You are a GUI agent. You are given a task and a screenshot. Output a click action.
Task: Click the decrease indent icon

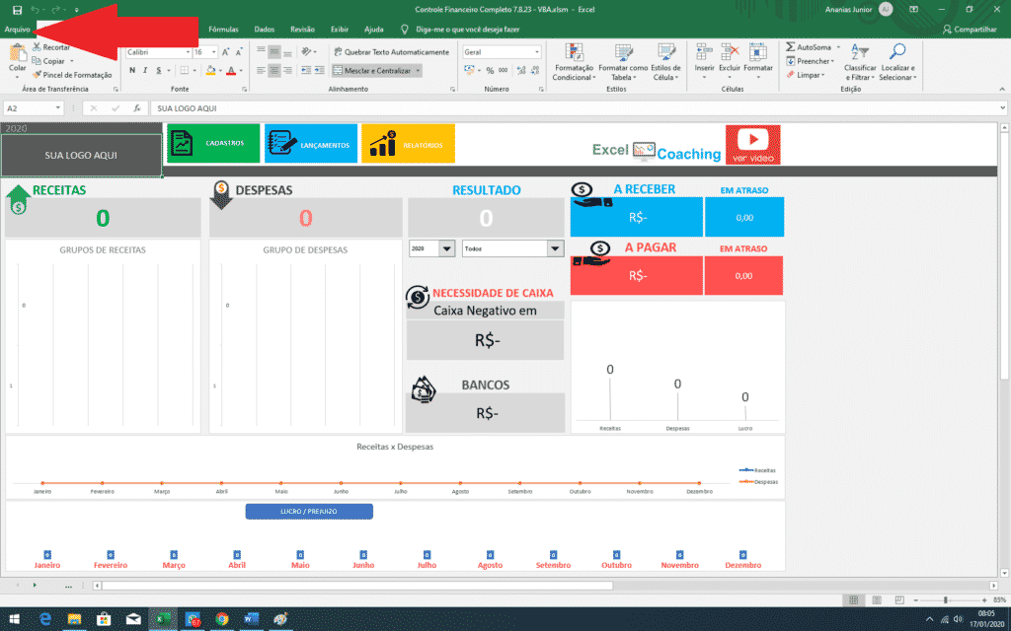point(306,70)
